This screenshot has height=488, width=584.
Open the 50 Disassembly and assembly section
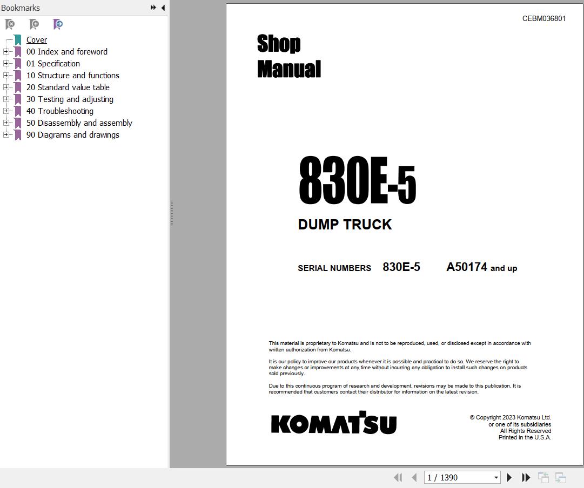[79, 123]
